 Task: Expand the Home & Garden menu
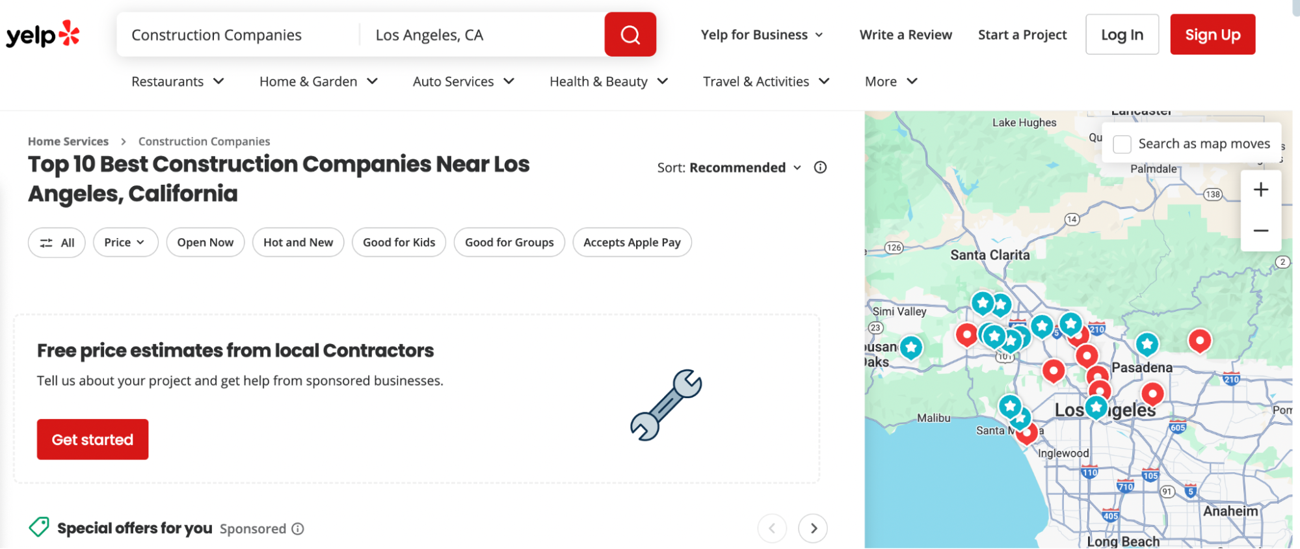click(318, 81)
